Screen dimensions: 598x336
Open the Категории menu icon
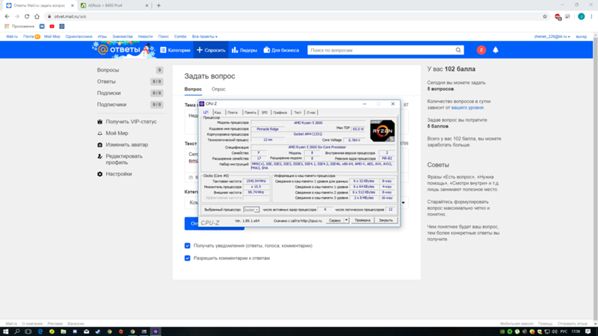163,50
